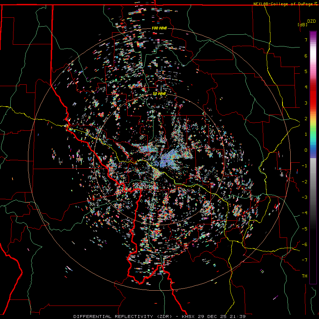Click the 50 NMI range ring label
The height and width of the screenshot is (319, 319).
(159, 94)
